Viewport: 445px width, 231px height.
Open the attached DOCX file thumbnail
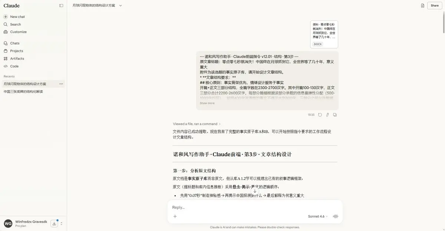pyautogui.click(x=324, y=34)
